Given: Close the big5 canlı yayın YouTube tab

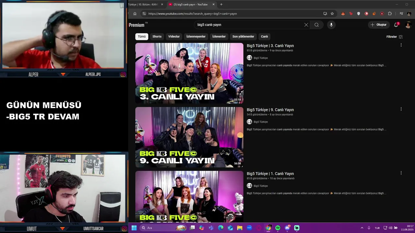Looking at the screenshot, I should [213, 5].
